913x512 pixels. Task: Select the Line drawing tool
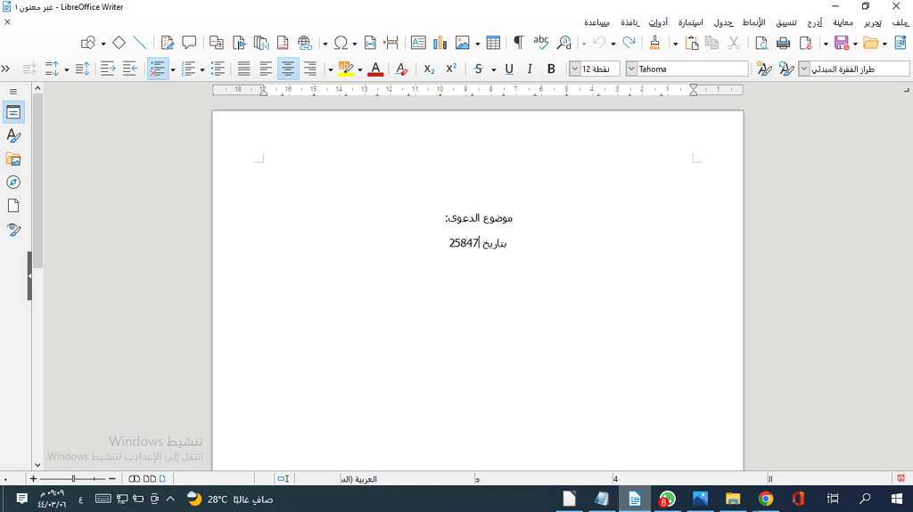140,43
